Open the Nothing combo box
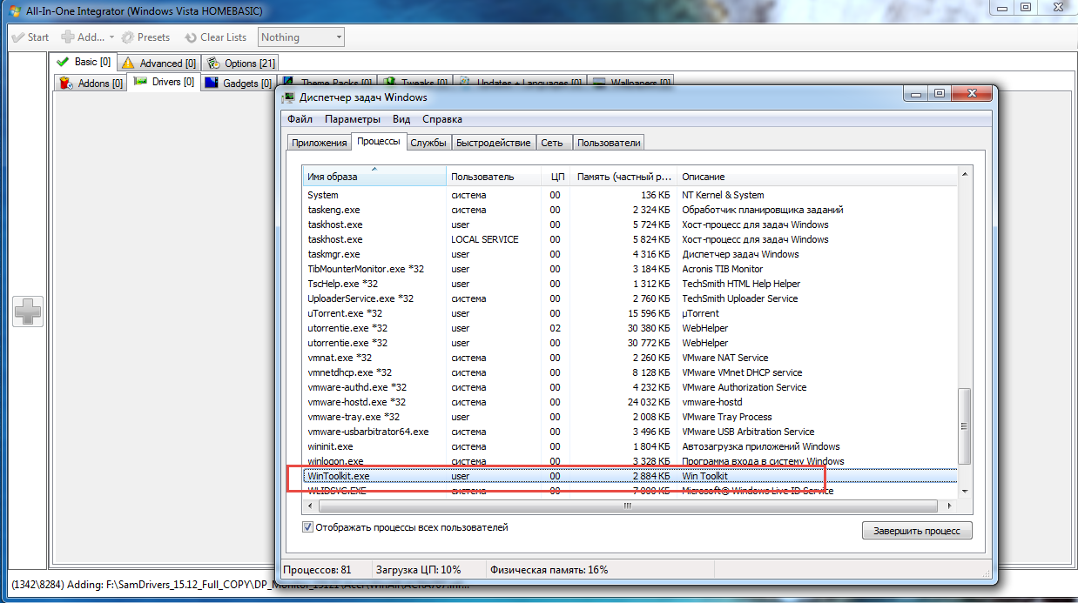Screen dimensions: 1078x603 coord(301,37)
